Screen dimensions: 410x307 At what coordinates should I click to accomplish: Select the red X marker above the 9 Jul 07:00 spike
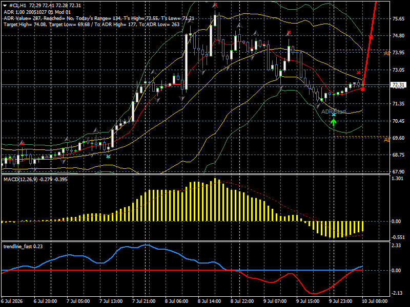(289, 33)
